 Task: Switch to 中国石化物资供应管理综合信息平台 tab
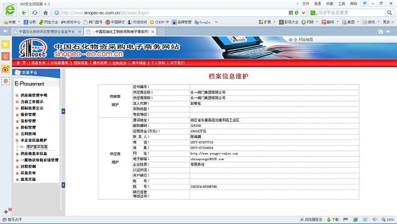click(46, 31)
